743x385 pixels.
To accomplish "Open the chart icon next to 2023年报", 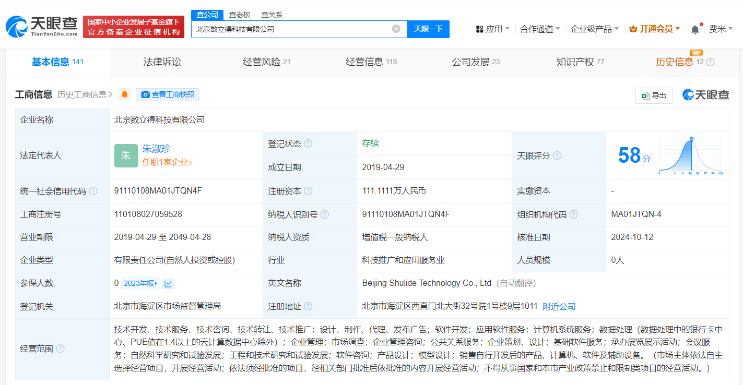I will pyautogui.click(x=168, y=283).
